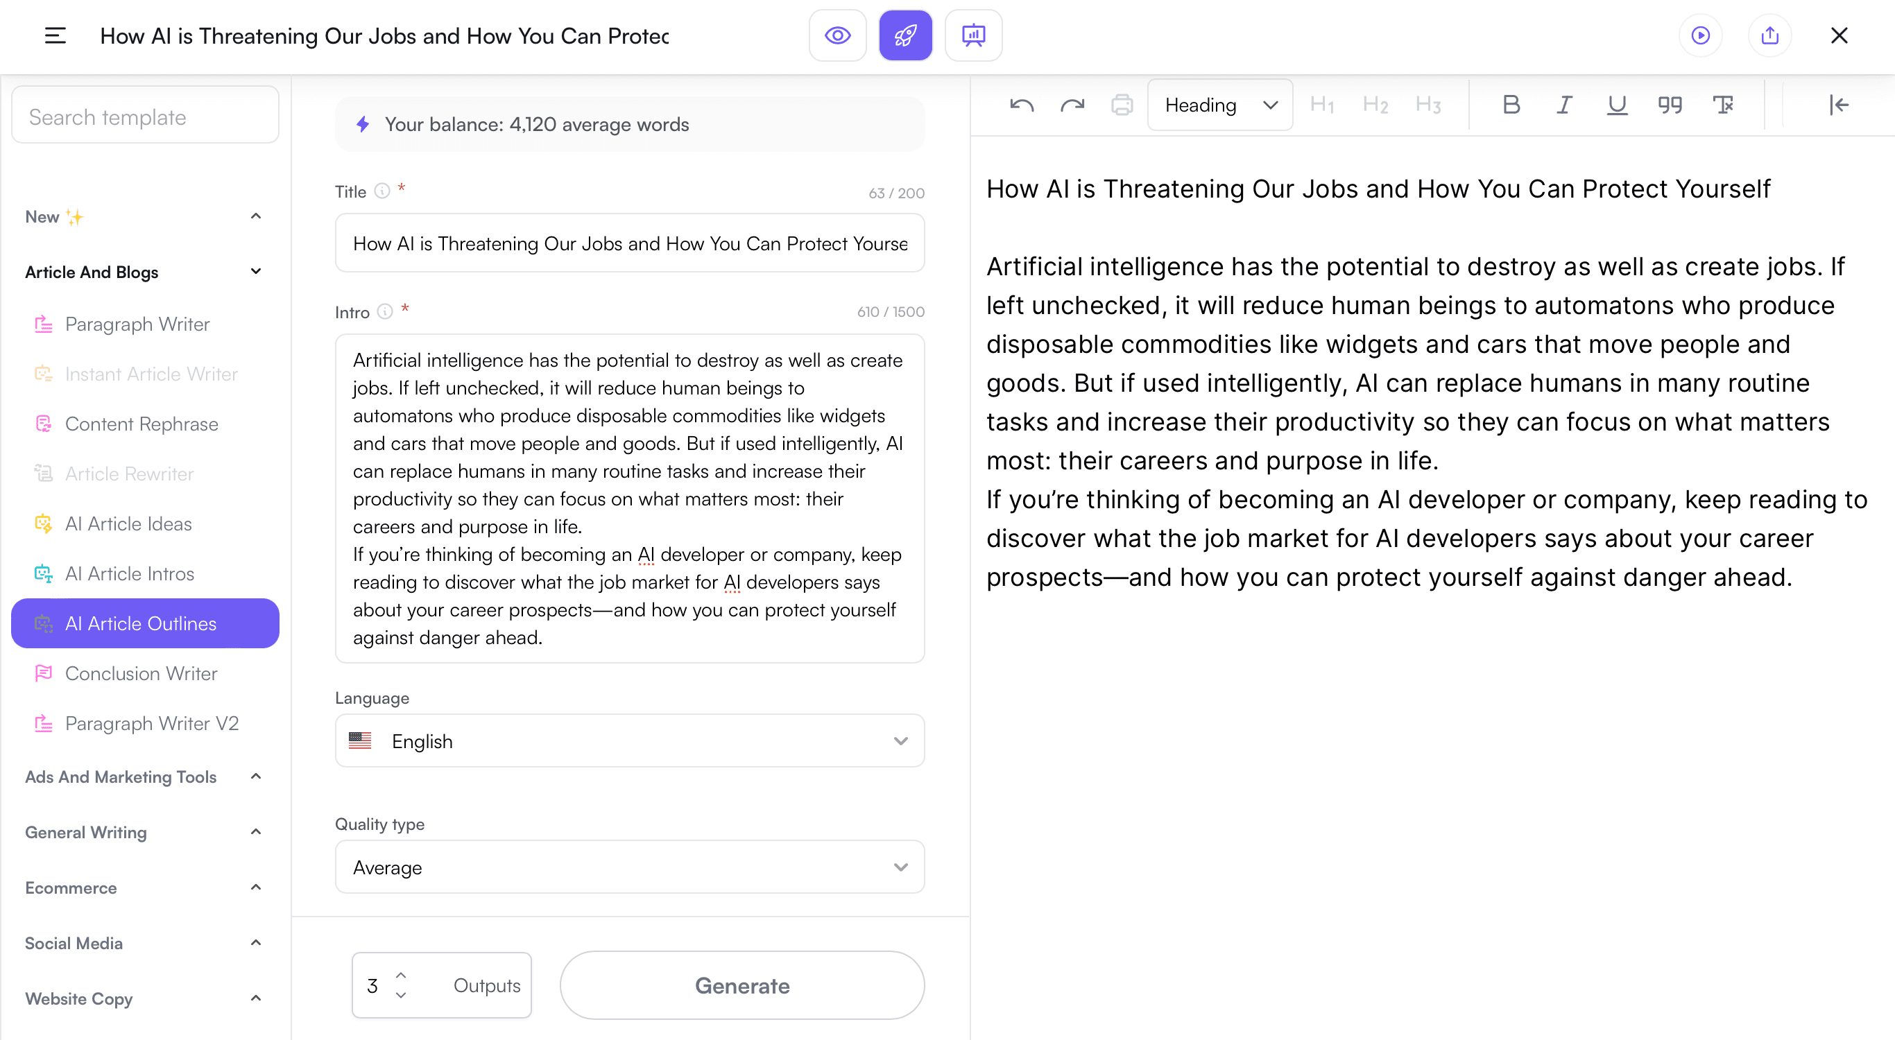
Task: Open the Heading style dropdown
Action: 1219,105
